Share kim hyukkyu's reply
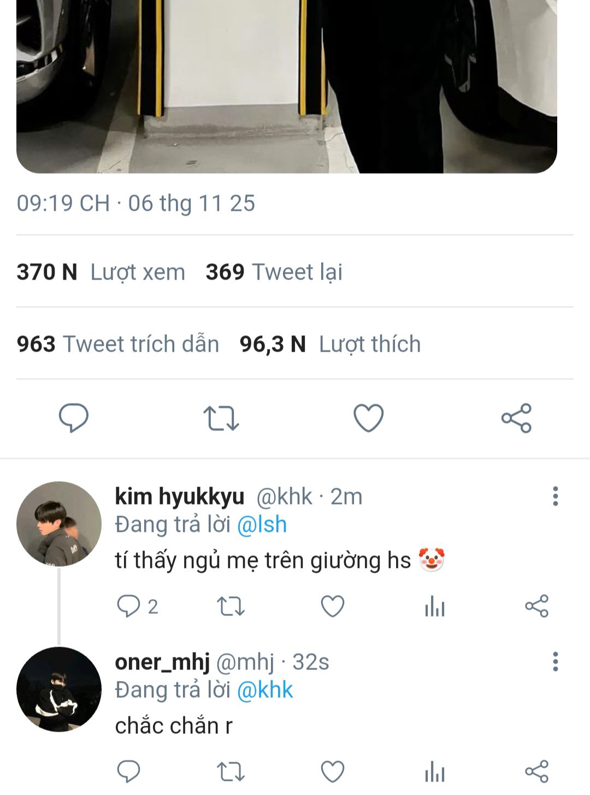 (536, 607)
